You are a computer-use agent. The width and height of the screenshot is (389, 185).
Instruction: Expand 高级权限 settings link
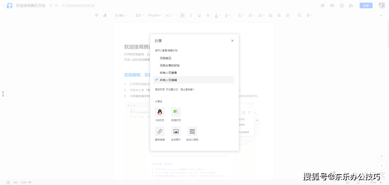(x=175, y=89)
